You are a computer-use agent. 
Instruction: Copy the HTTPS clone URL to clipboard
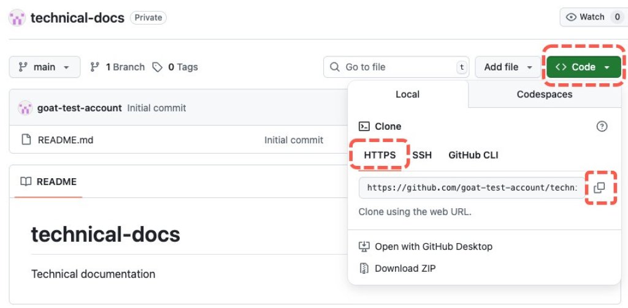click(599, 187)
